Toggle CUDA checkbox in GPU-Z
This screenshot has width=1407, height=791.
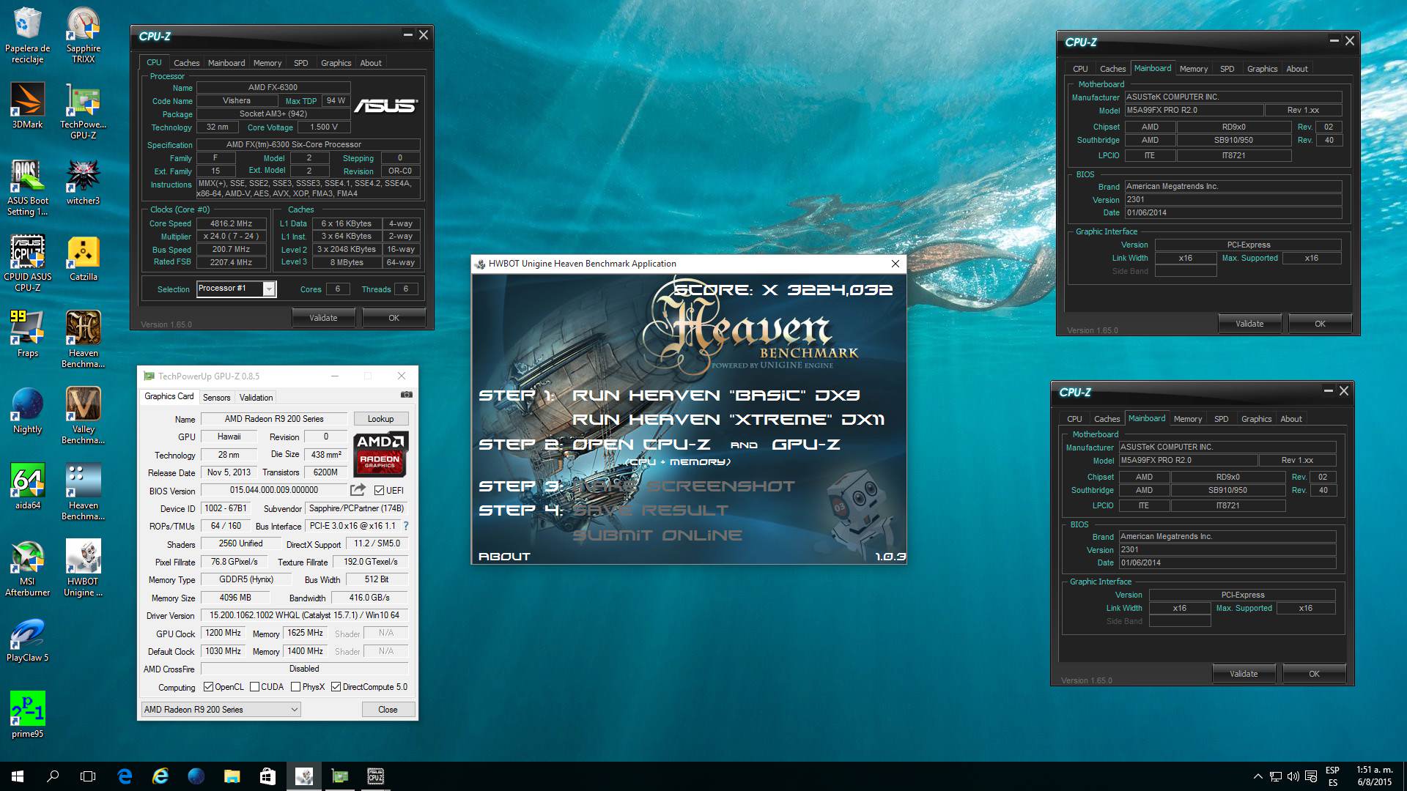coord(254,687)
